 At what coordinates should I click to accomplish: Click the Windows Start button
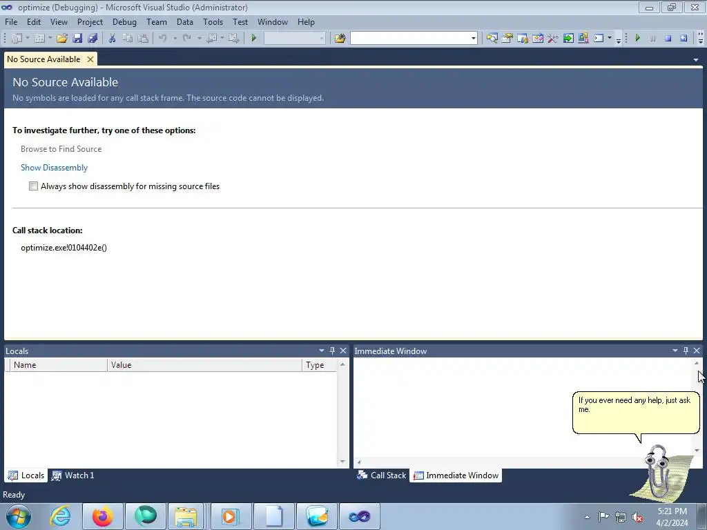(x=19, y=516)
